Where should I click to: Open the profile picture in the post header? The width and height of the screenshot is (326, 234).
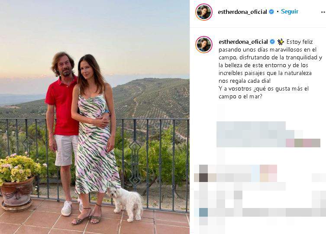coord(204,12)
